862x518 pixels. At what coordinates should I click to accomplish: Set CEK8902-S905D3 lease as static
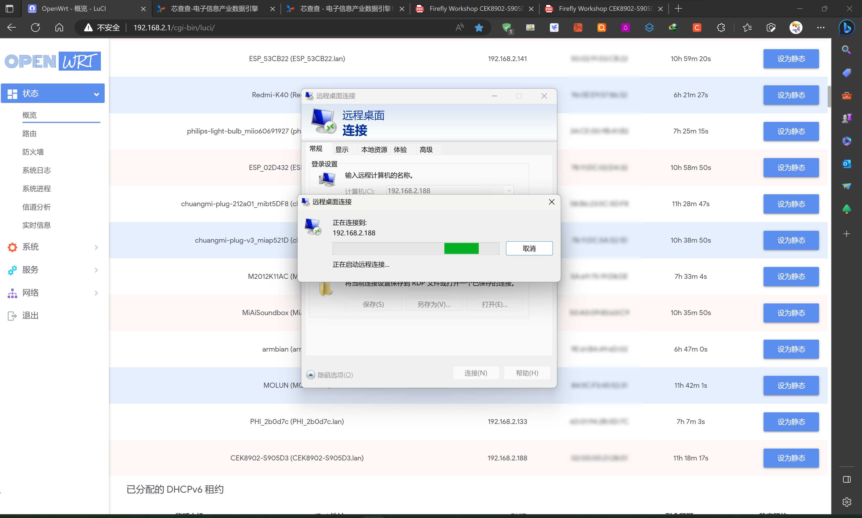tap(791, 458)
